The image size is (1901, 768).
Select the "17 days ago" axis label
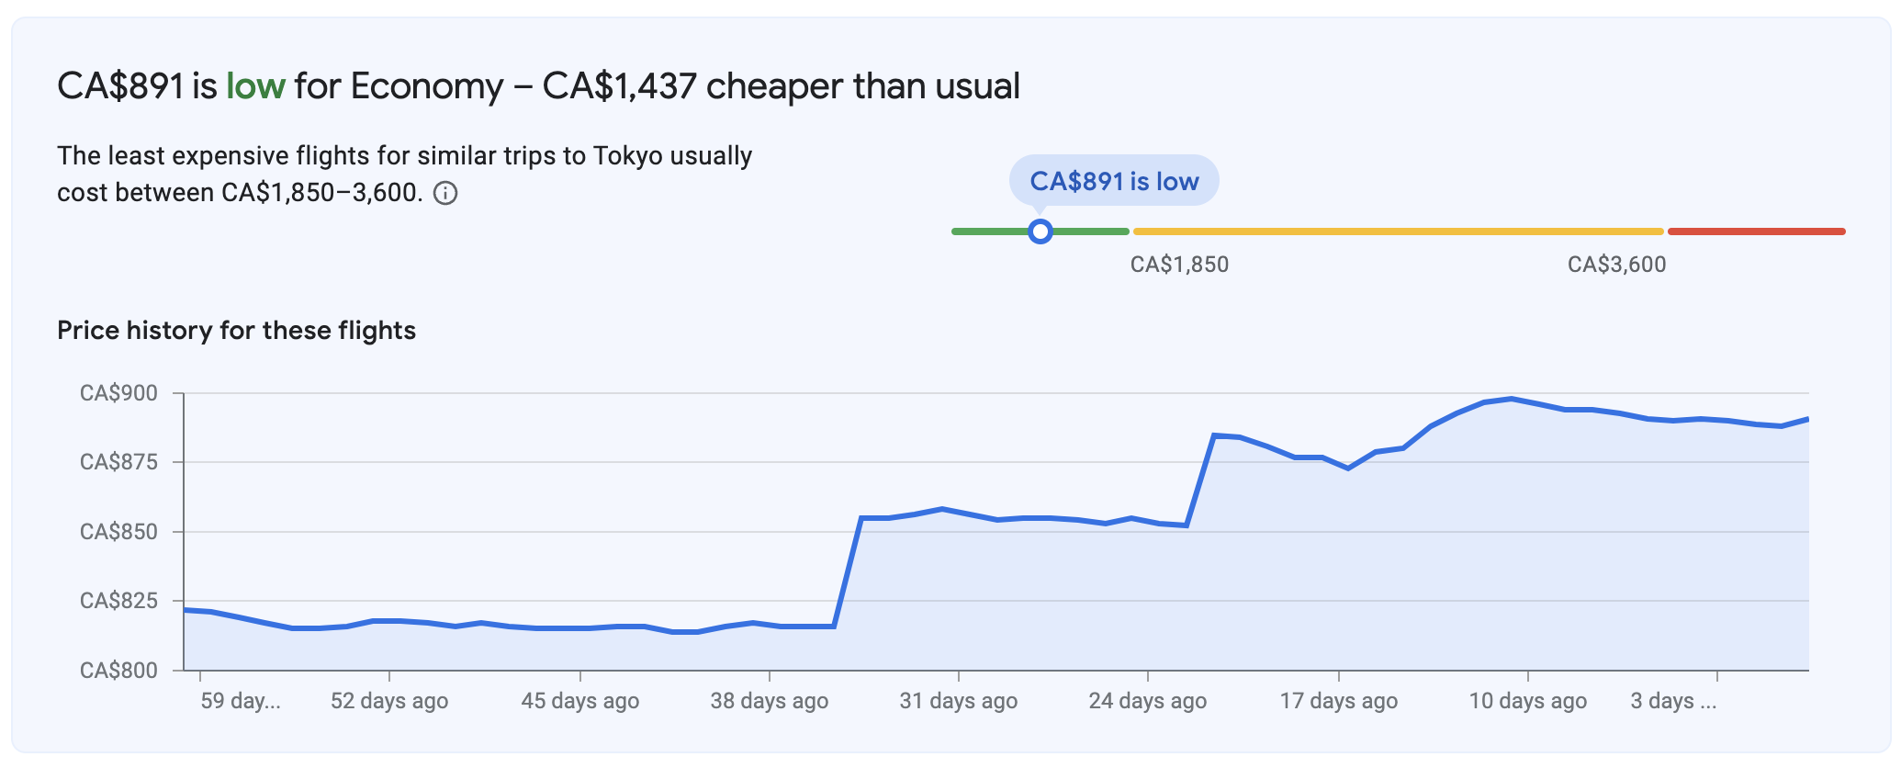coord(1338,701)
